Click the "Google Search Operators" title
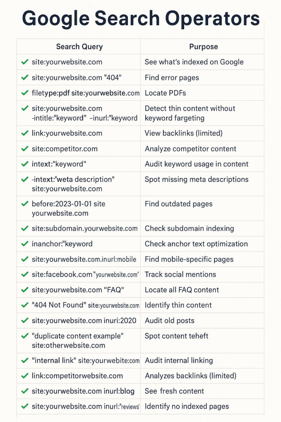The width and height of the screenshot is (281, 422). (140, 18)
